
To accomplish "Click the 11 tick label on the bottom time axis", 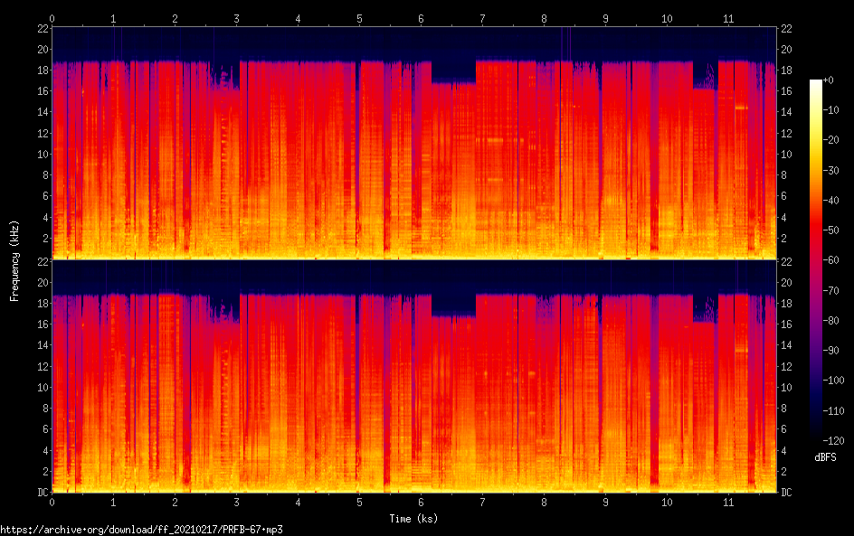I will pos(728,503).
